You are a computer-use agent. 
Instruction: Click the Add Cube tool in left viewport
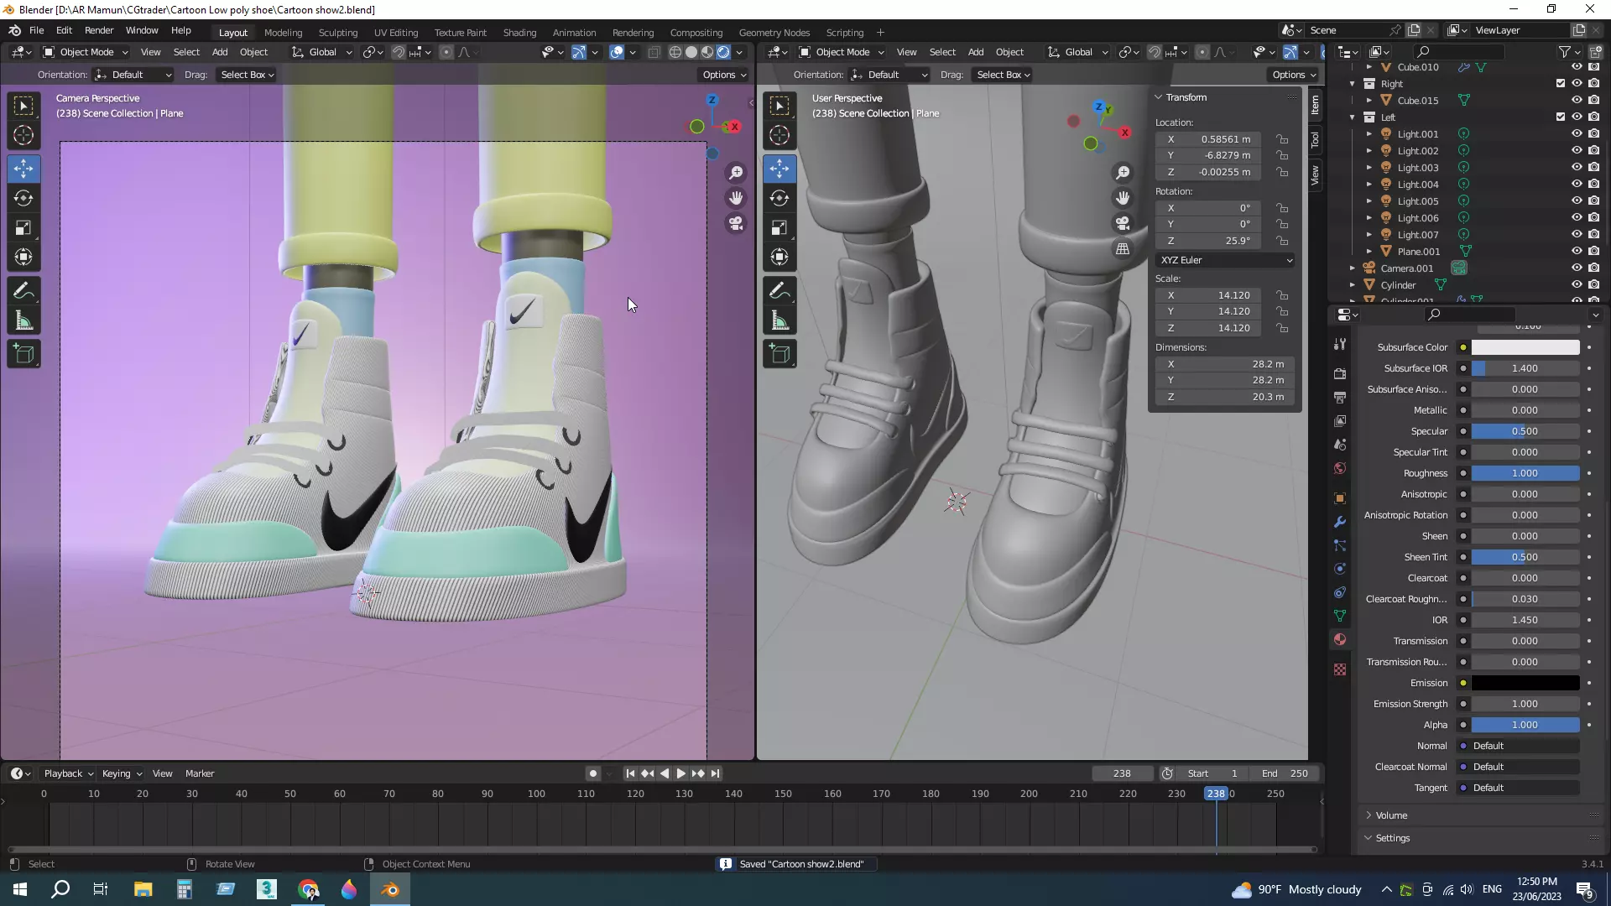(x=23, y=354)
